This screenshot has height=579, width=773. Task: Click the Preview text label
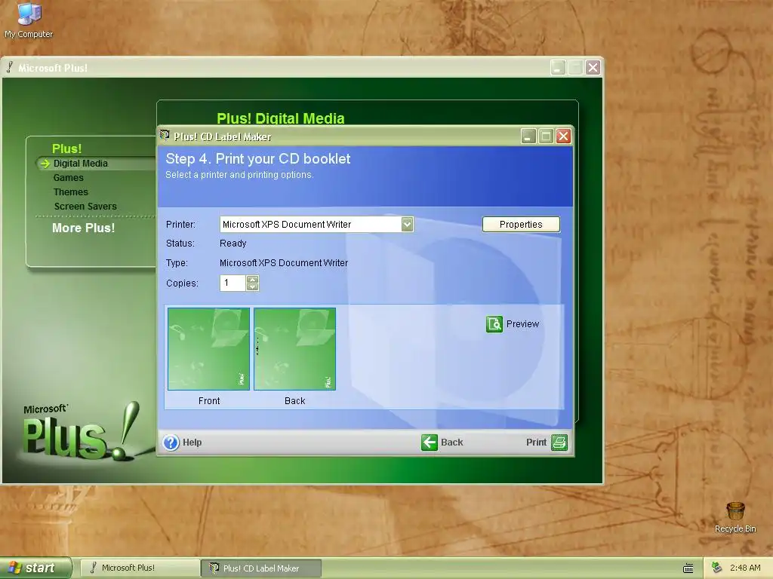click(x=522, y=324)
